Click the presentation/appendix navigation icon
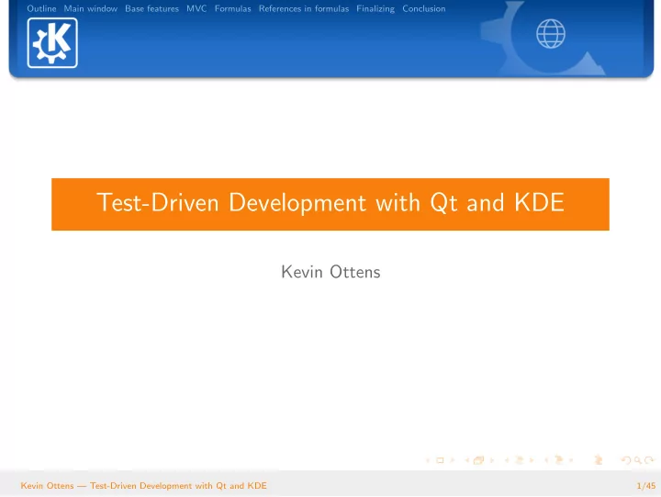This screenshot has width=661, height=497. point(599,460)
